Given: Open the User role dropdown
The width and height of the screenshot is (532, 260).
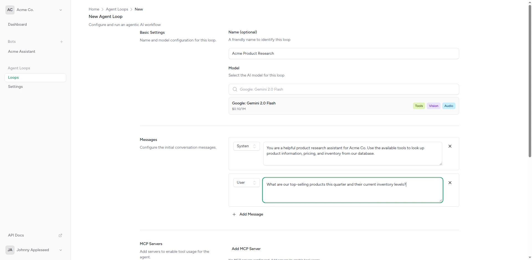Looking at the screenshot, I should point(246,183).
